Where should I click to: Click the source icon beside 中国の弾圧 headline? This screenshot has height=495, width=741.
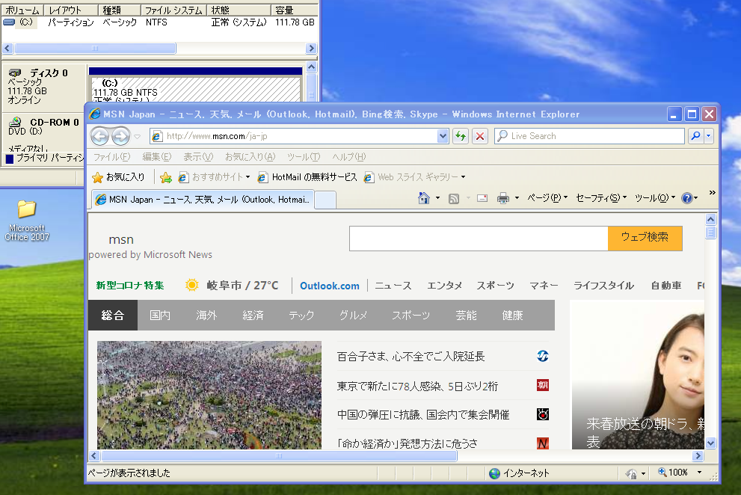pos(543,415)
